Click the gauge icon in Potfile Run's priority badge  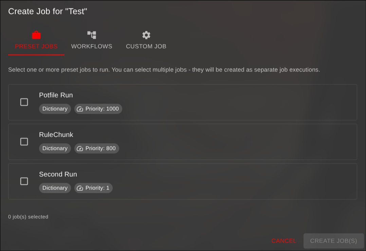tap(80, 109)
